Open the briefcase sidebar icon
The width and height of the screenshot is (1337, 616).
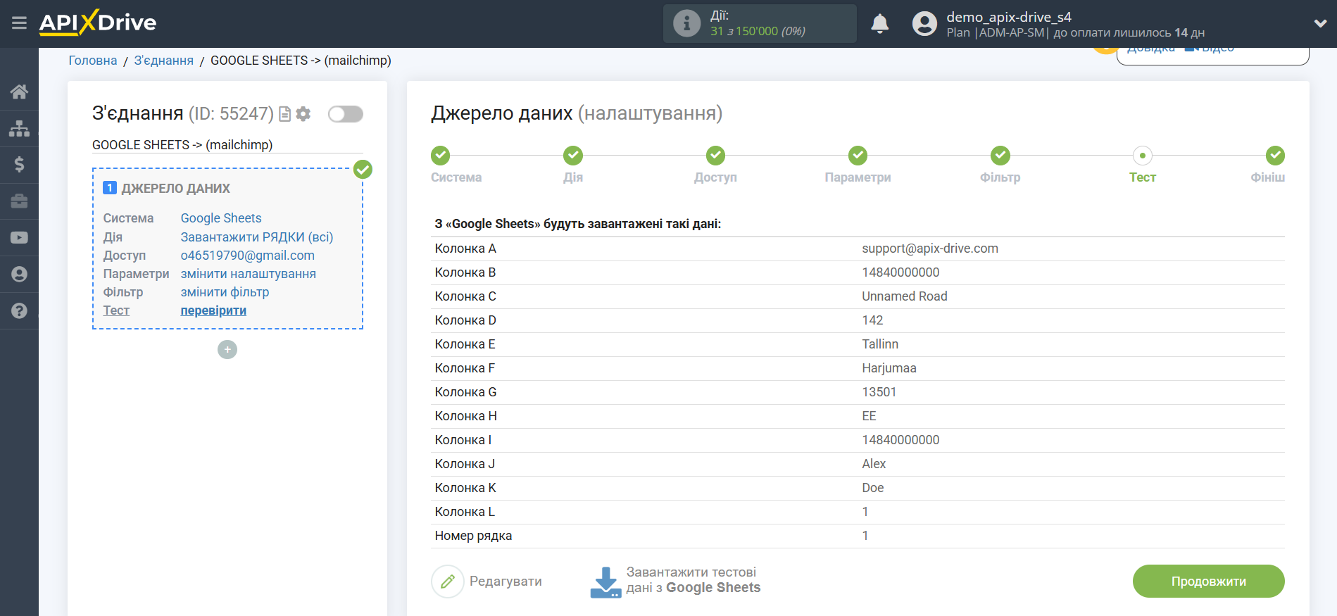[x=19, y=201]
